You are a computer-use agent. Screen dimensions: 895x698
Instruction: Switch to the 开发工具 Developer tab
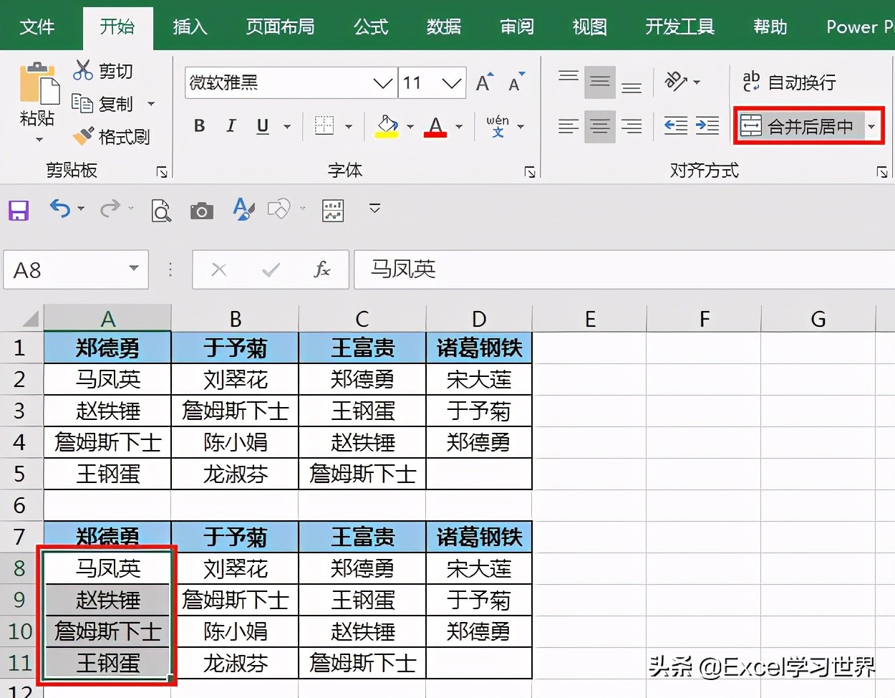(680, 27)
